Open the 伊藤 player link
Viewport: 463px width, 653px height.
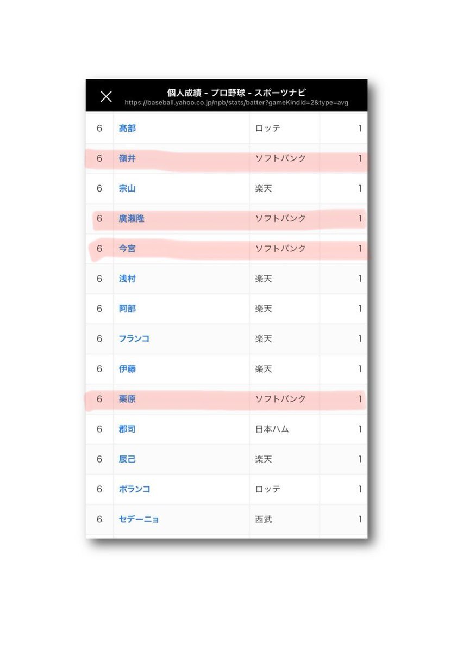tap(127, 369)
